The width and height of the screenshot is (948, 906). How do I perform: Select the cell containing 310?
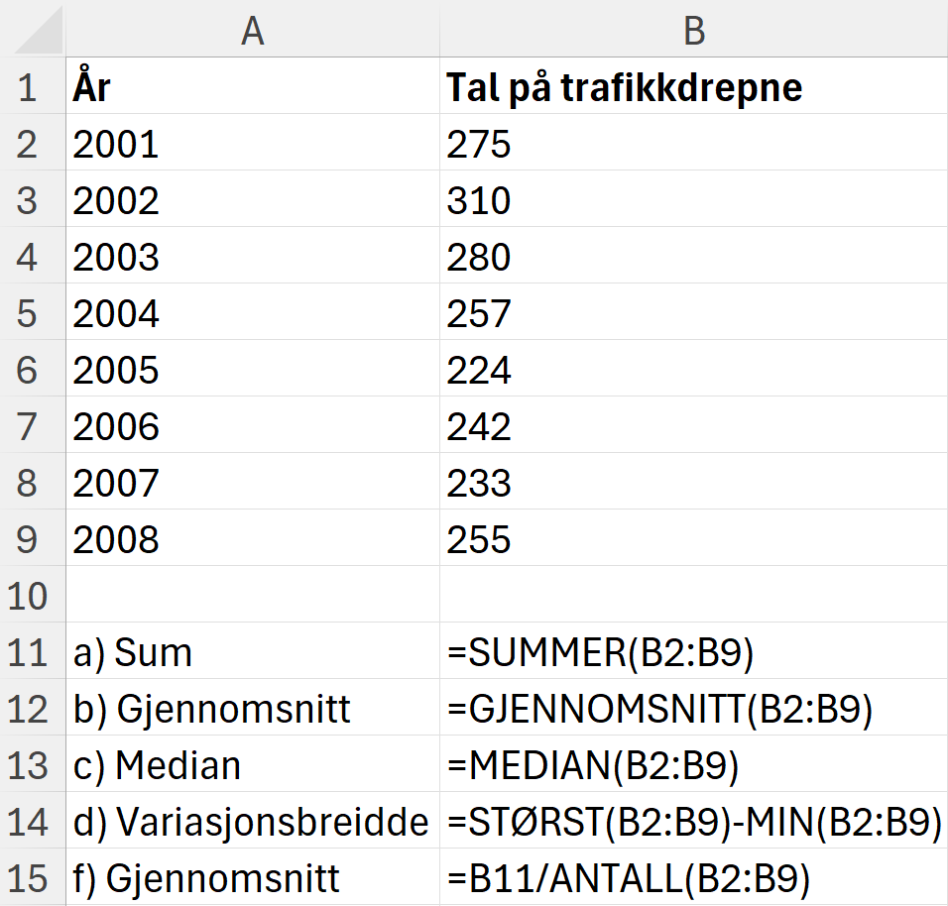pyautogui.click(x=694, y=200)
